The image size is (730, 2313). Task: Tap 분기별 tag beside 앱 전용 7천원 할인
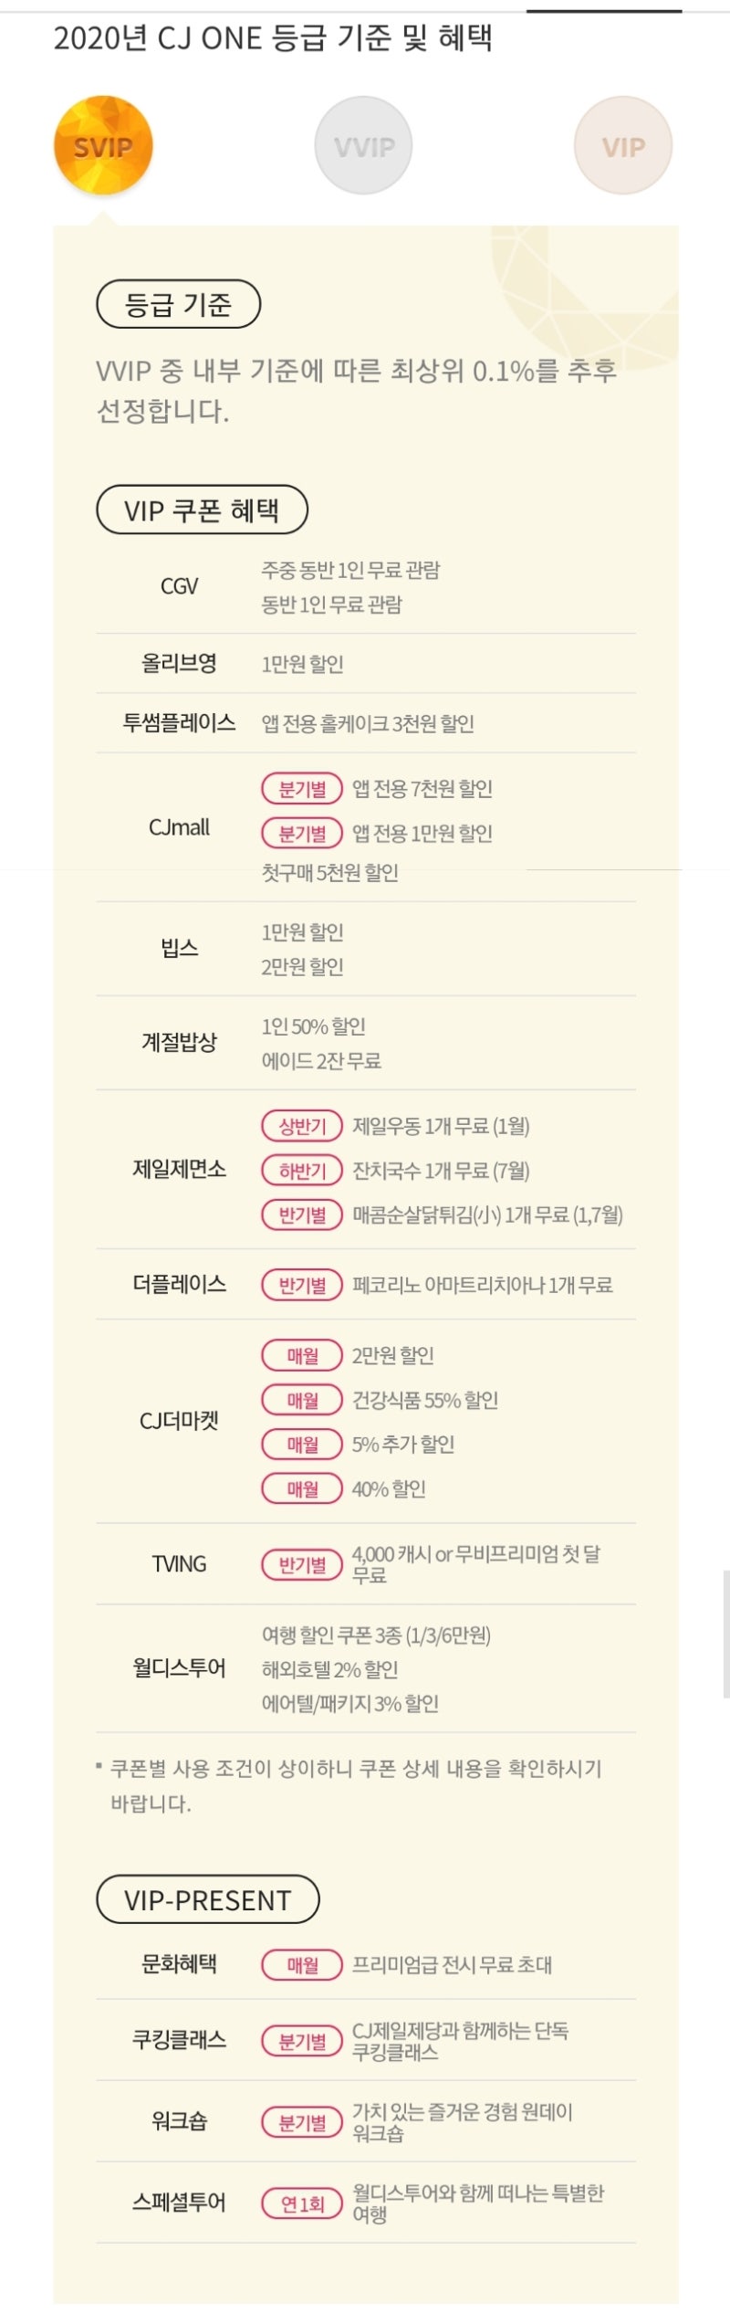coord(302,789)
